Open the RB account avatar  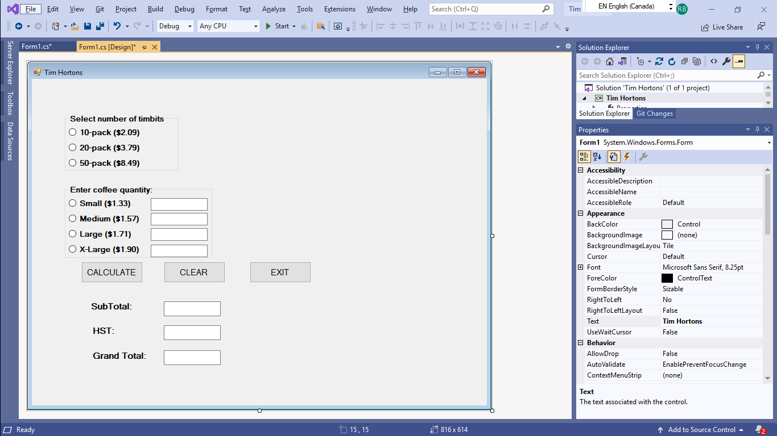682,9
